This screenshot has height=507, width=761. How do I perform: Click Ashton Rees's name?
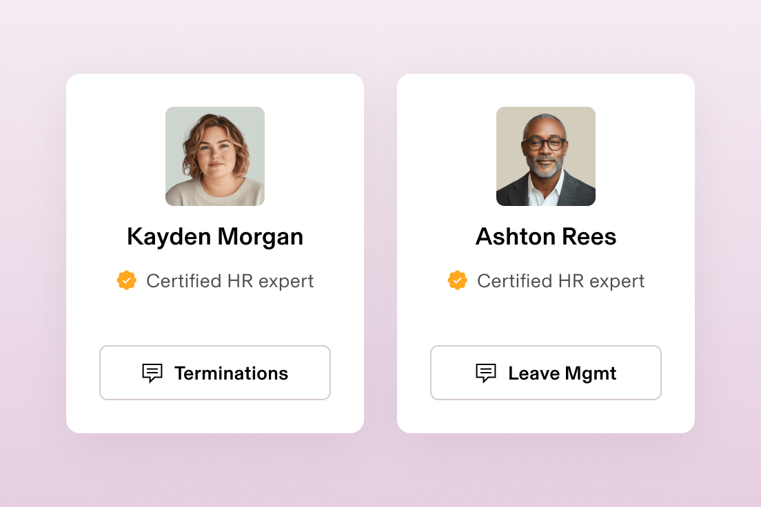coord(546,236)
